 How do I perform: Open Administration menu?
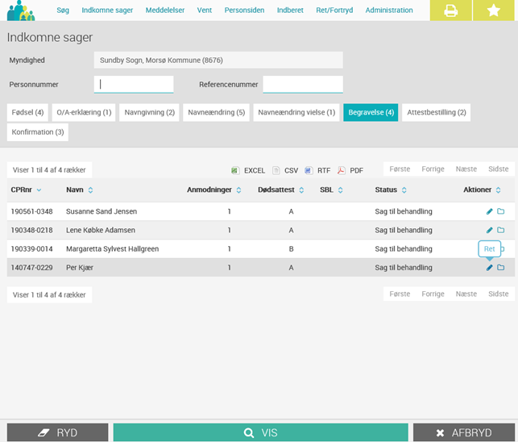pyautogui.click(x=389, y=10)
